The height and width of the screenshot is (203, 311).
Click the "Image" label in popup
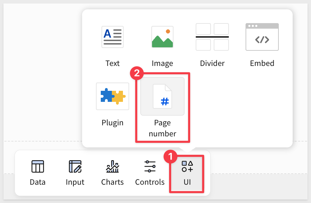pyautogui.click(x=162, y=64)
